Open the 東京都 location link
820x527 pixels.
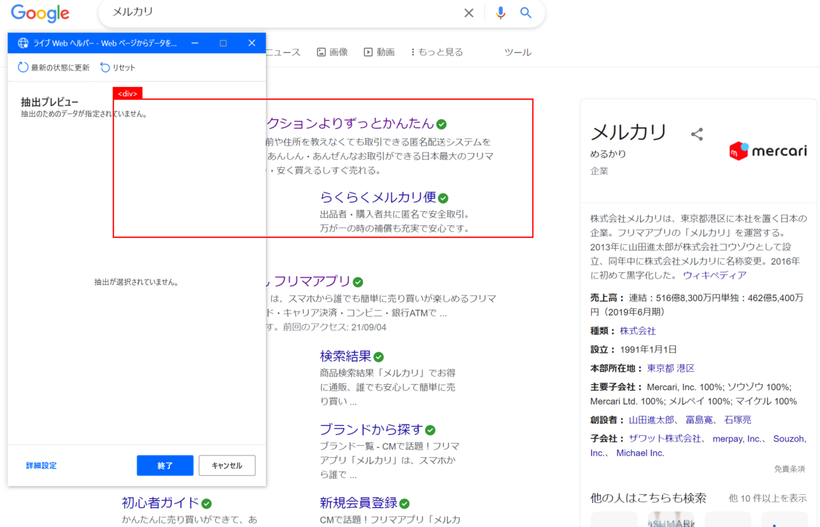pyautogui.click(x=660, y=368)
